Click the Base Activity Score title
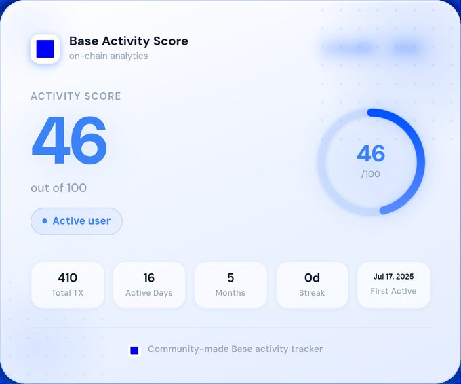 pos(129,41)
